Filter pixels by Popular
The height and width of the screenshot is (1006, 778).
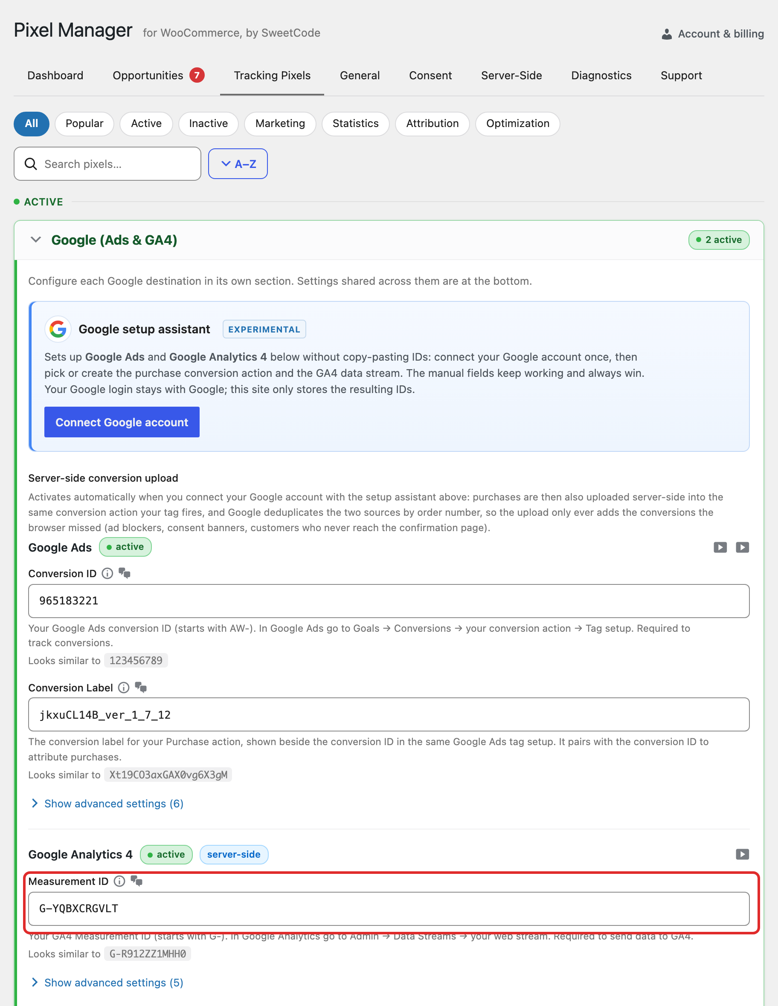tap(84, 124)
